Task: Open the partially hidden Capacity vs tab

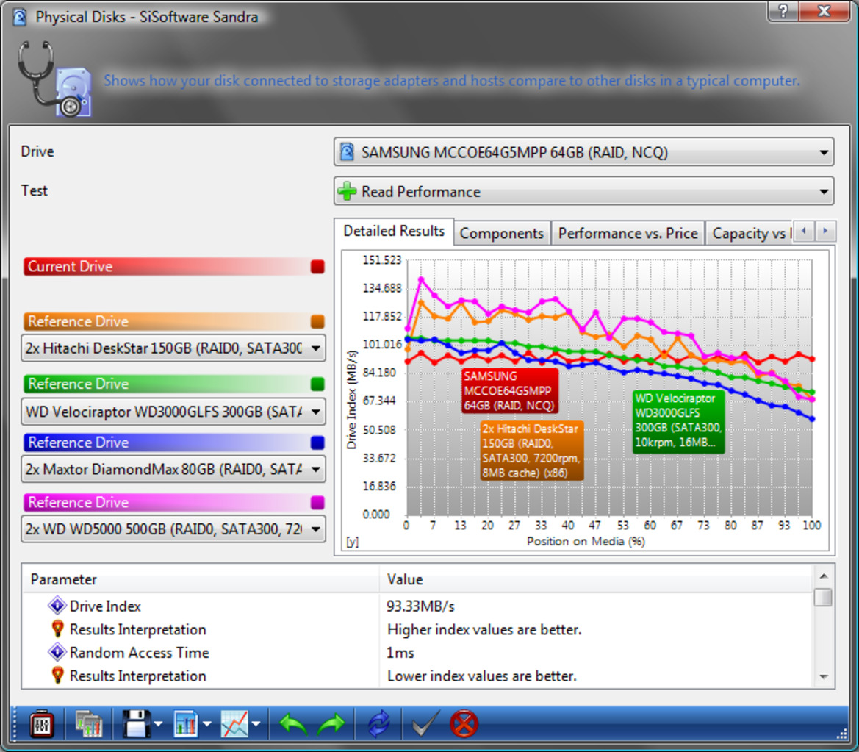Action: click(x=750, y=234)
